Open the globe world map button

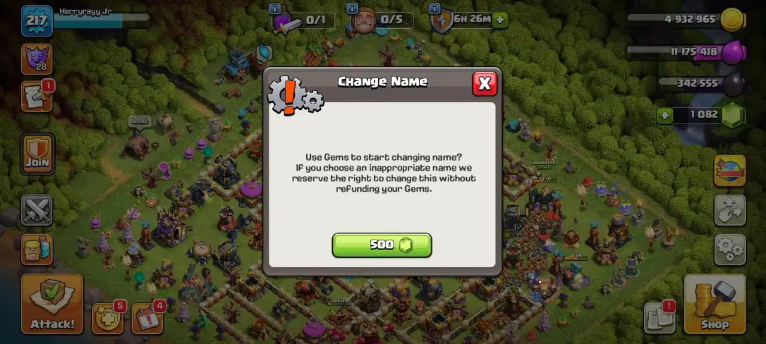[x=729, y=171]
